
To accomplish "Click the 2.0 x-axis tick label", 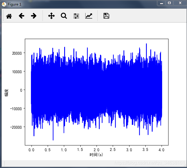I will 97,150.
